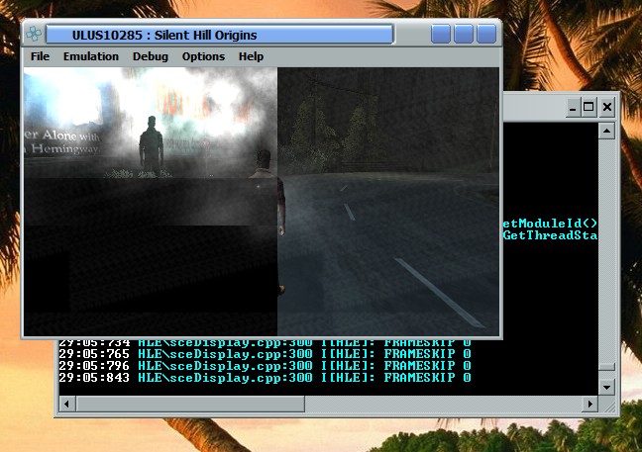Click rightmost blue button in emulator title bar
Image resolution: width=642 pixels, height=452 pixels.
pyautogui.click(x=485, y=35)
